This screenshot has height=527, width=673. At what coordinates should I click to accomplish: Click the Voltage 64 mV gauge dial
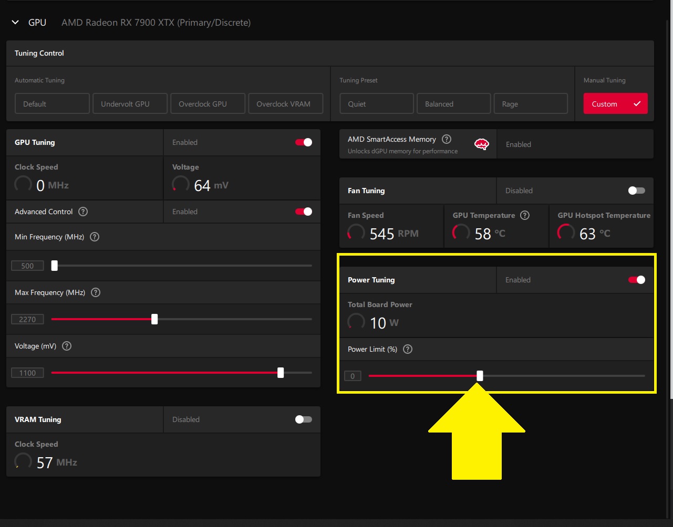(181, 185)
